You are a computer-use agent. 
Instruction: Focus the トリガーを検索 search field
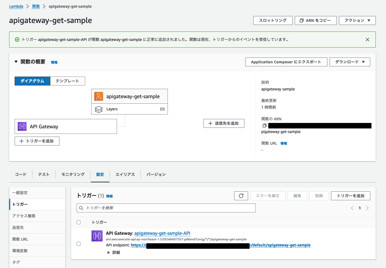[166, 208]
